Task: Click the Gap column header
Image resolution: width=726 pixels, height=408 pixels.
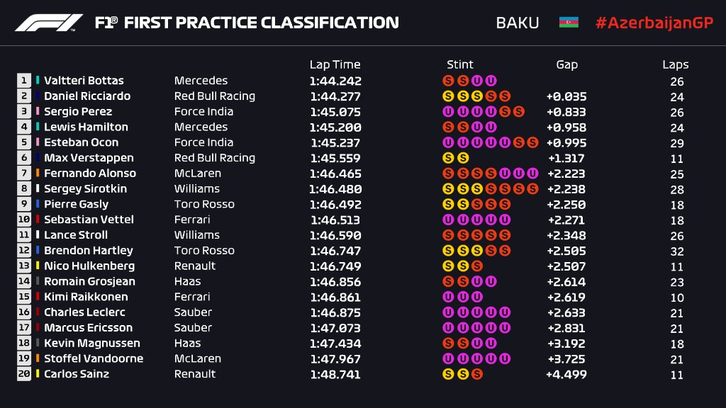Action: [x=566, y=64]
